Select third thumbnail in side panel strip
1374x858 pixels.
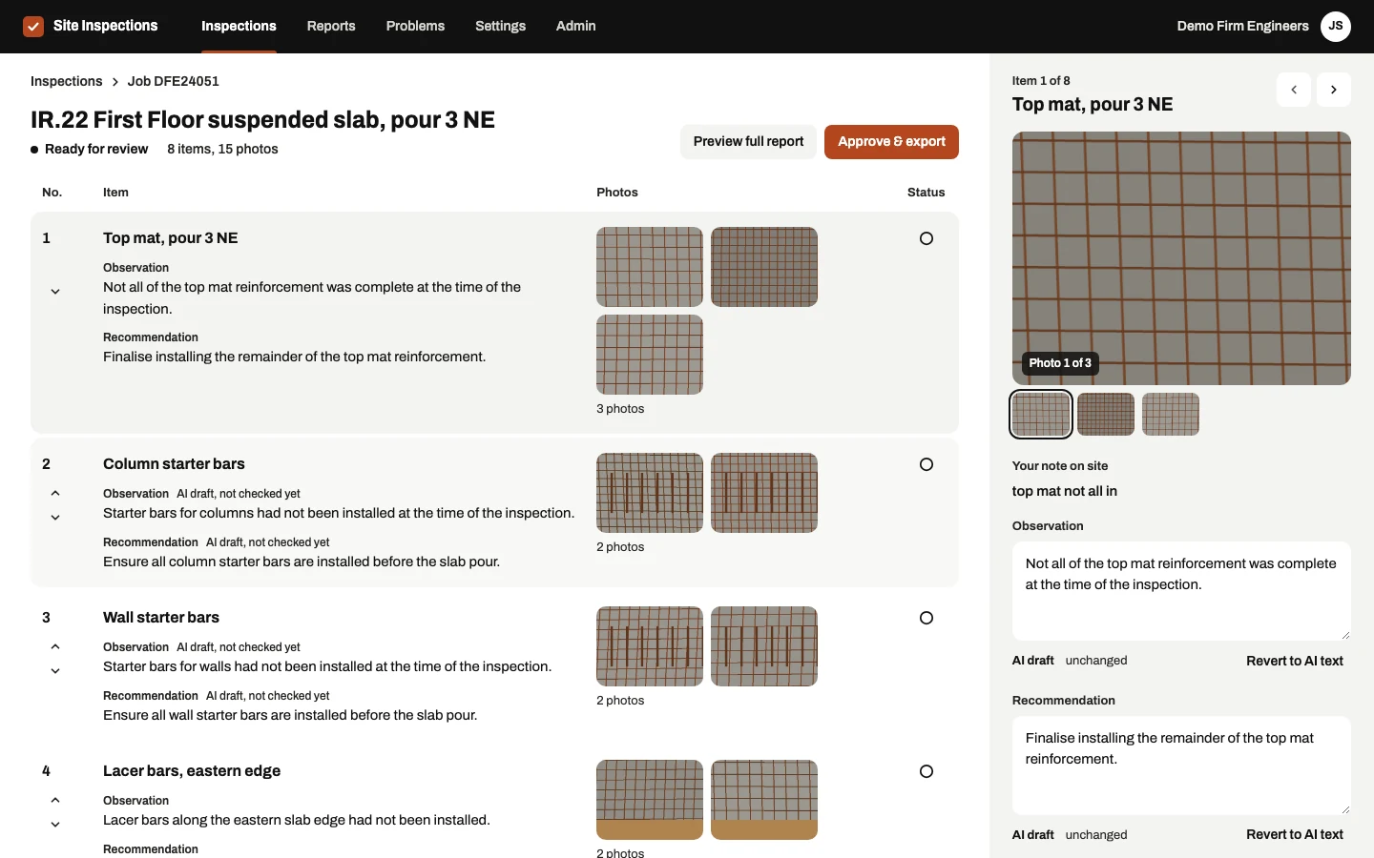[1171, 415]
